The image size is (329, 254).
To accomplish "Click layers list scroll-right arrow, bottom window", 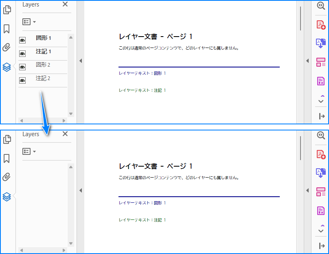I will click(x=64, y=250).
